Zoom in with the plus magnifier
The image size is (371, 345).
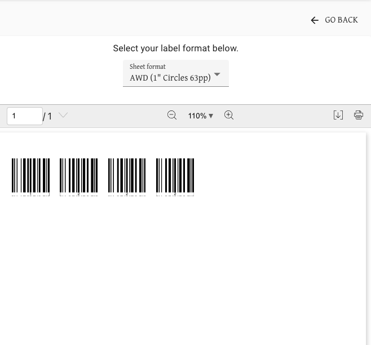[229, 115]
